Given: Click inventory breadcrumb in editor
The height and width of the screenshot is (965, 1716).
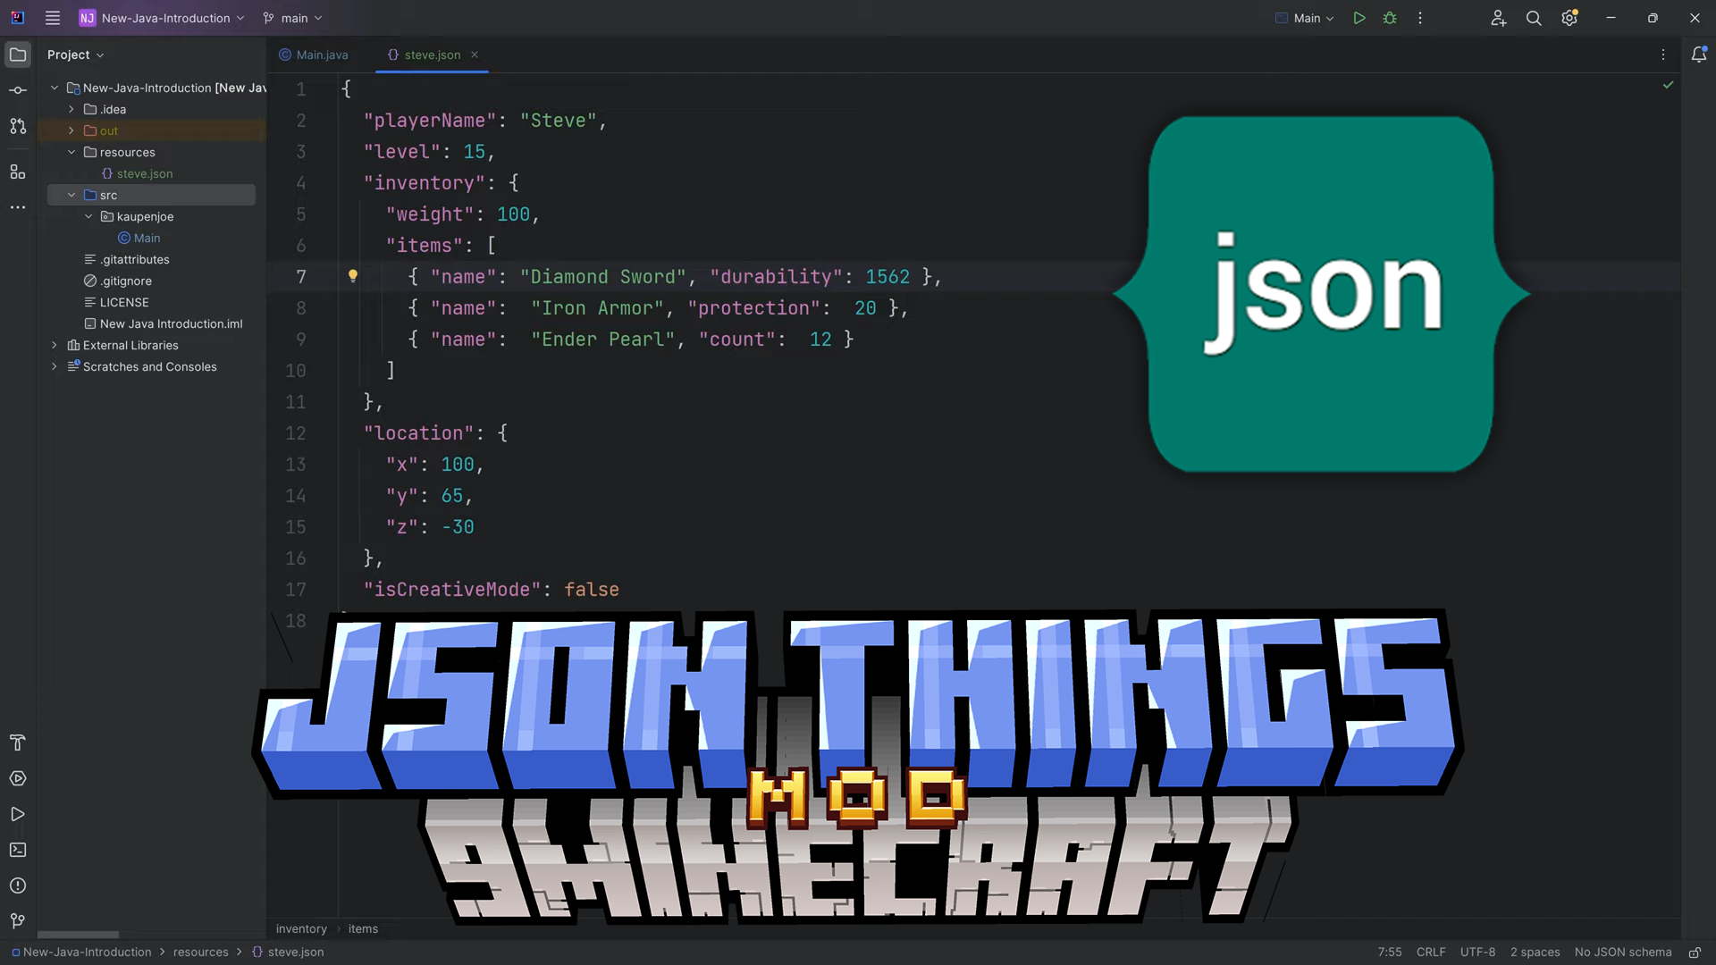Looking at the screenshot, I should click(301, 928).
